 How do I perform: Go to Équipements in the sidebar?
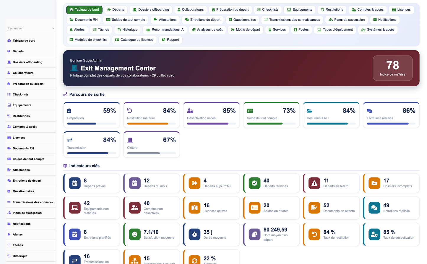coord(31,105)
